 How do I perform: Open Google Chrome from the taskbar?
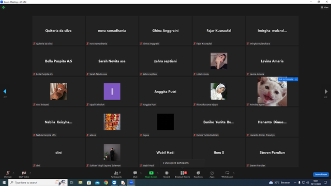[106, 182]
